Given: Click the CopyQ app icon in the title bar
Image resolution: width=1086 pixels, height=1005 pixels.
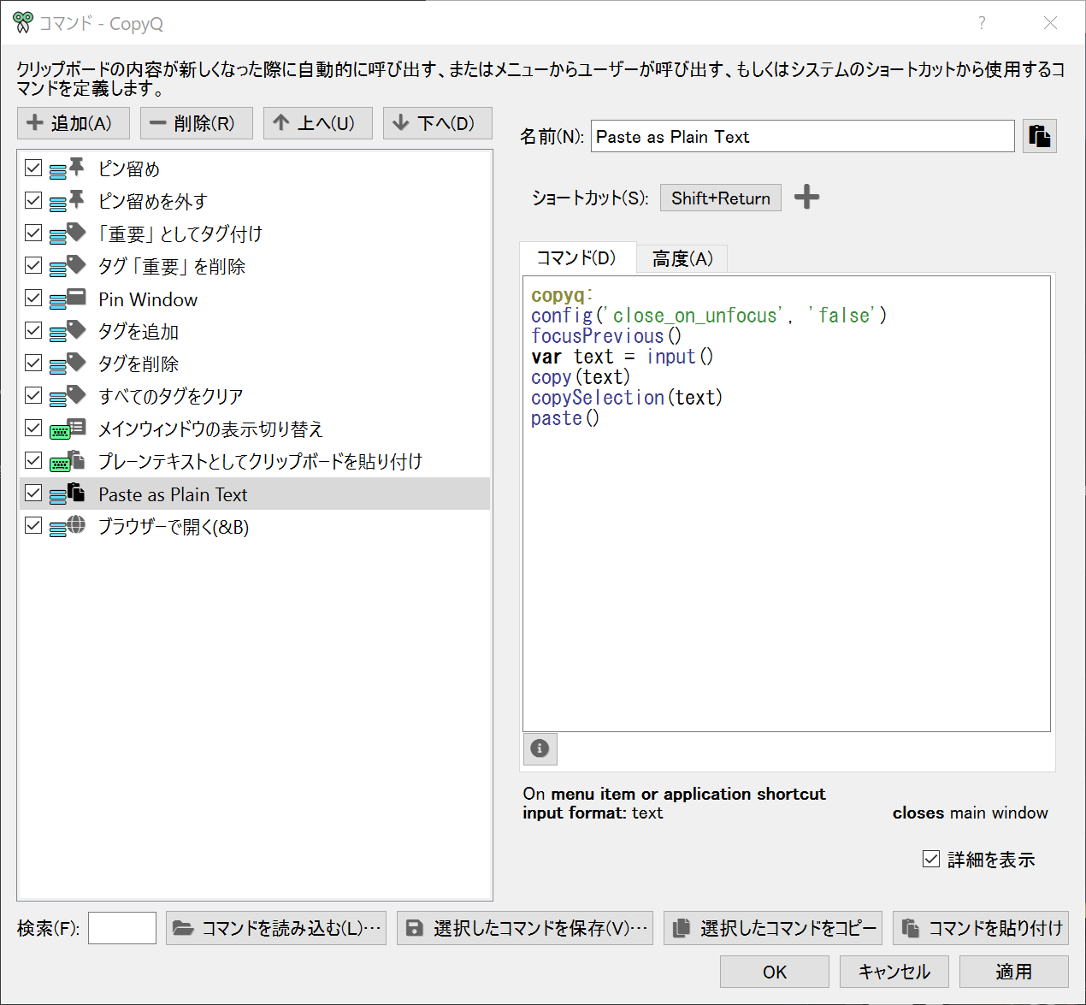Looking at the screenshot, I should (23, 23).
